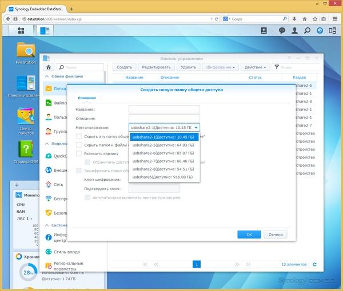Open File Services in Control Panel sidebar
Screen dimensions: 343x291
(x=55, y=103)
